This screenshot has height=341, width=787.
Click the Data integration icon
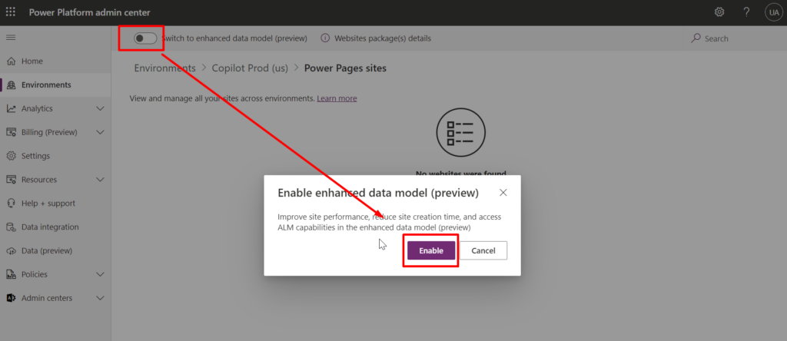coord(11,227)
